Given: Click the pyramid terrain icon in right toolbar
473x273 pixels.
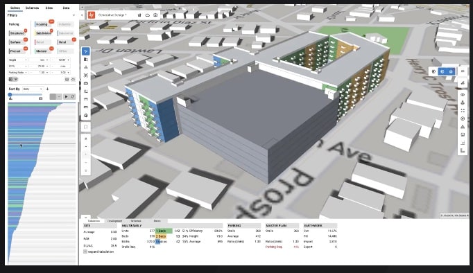Looking at the screenshot, I should pos(463,127).
